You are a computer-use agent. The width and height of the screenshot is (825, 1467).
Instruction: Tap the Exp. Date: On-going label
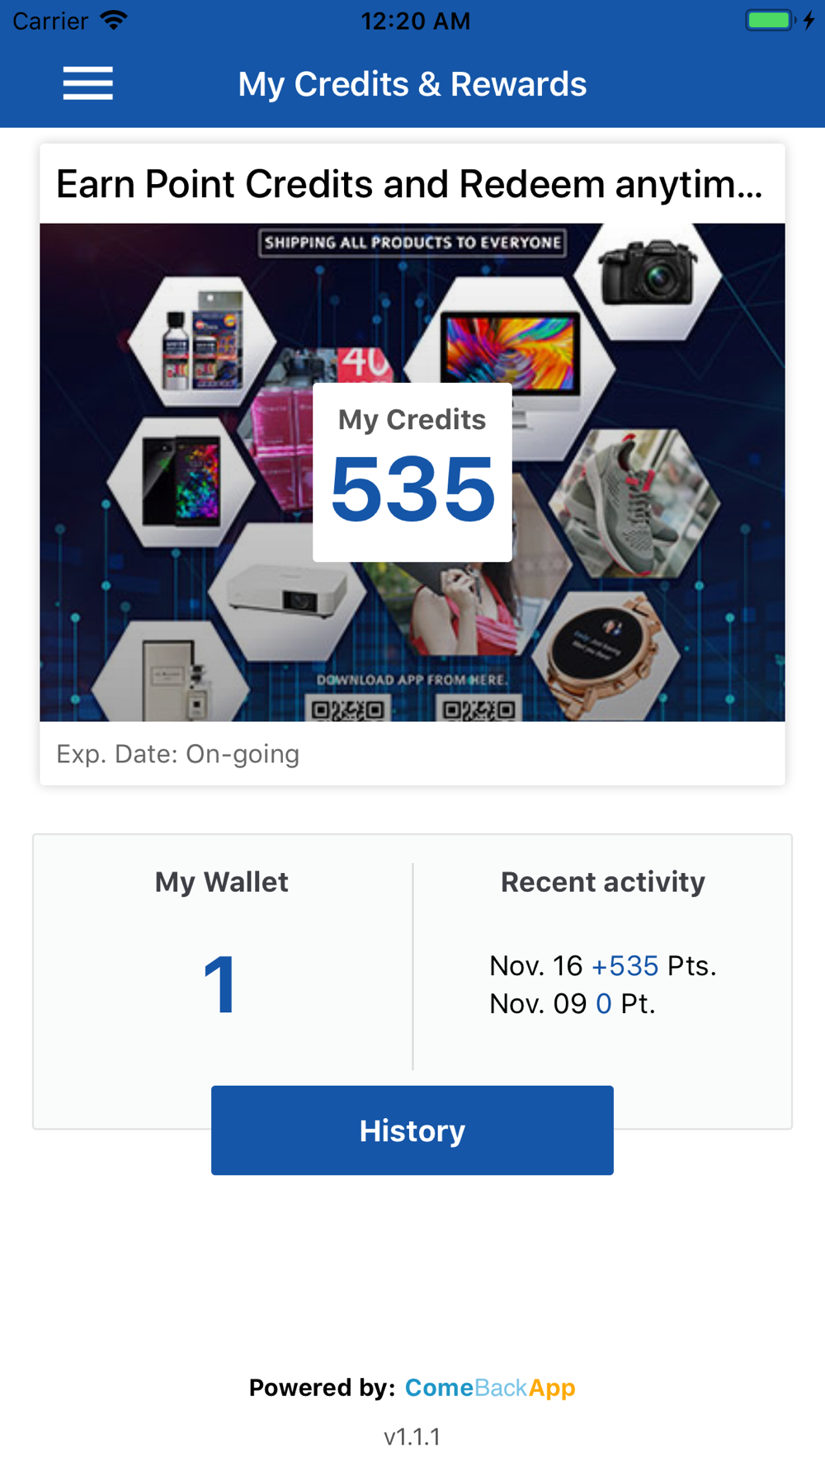click(x=177, y=754)
